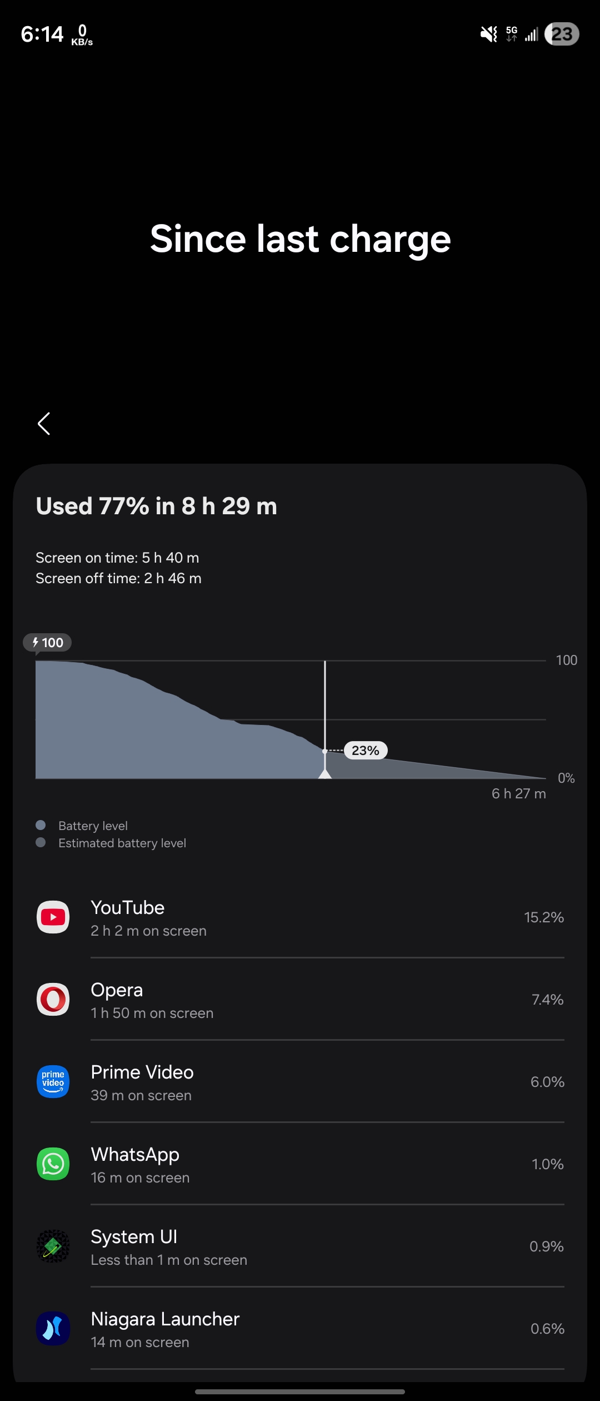Open YouTube battery usage details

[300, 917]
